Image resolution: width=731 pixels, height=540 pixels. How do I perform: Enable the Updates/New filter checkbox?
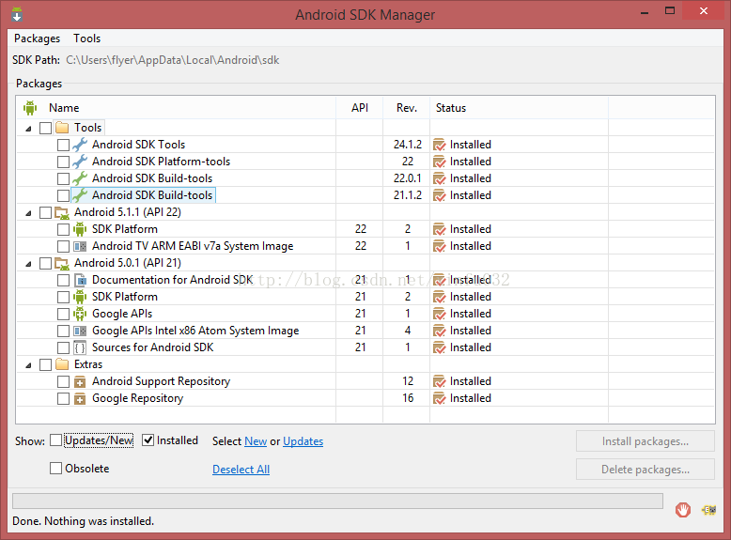pos(56,440)
